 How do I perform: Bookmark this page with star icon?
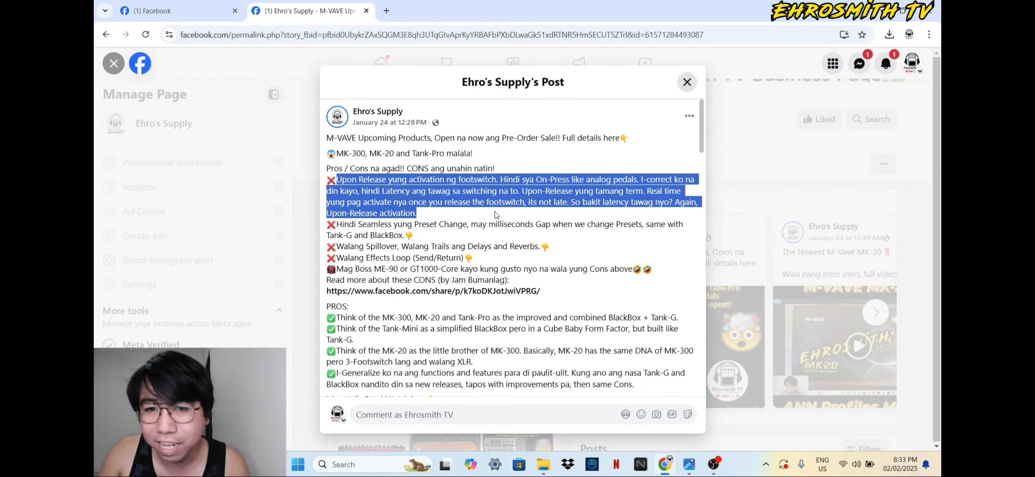[862, 35]
